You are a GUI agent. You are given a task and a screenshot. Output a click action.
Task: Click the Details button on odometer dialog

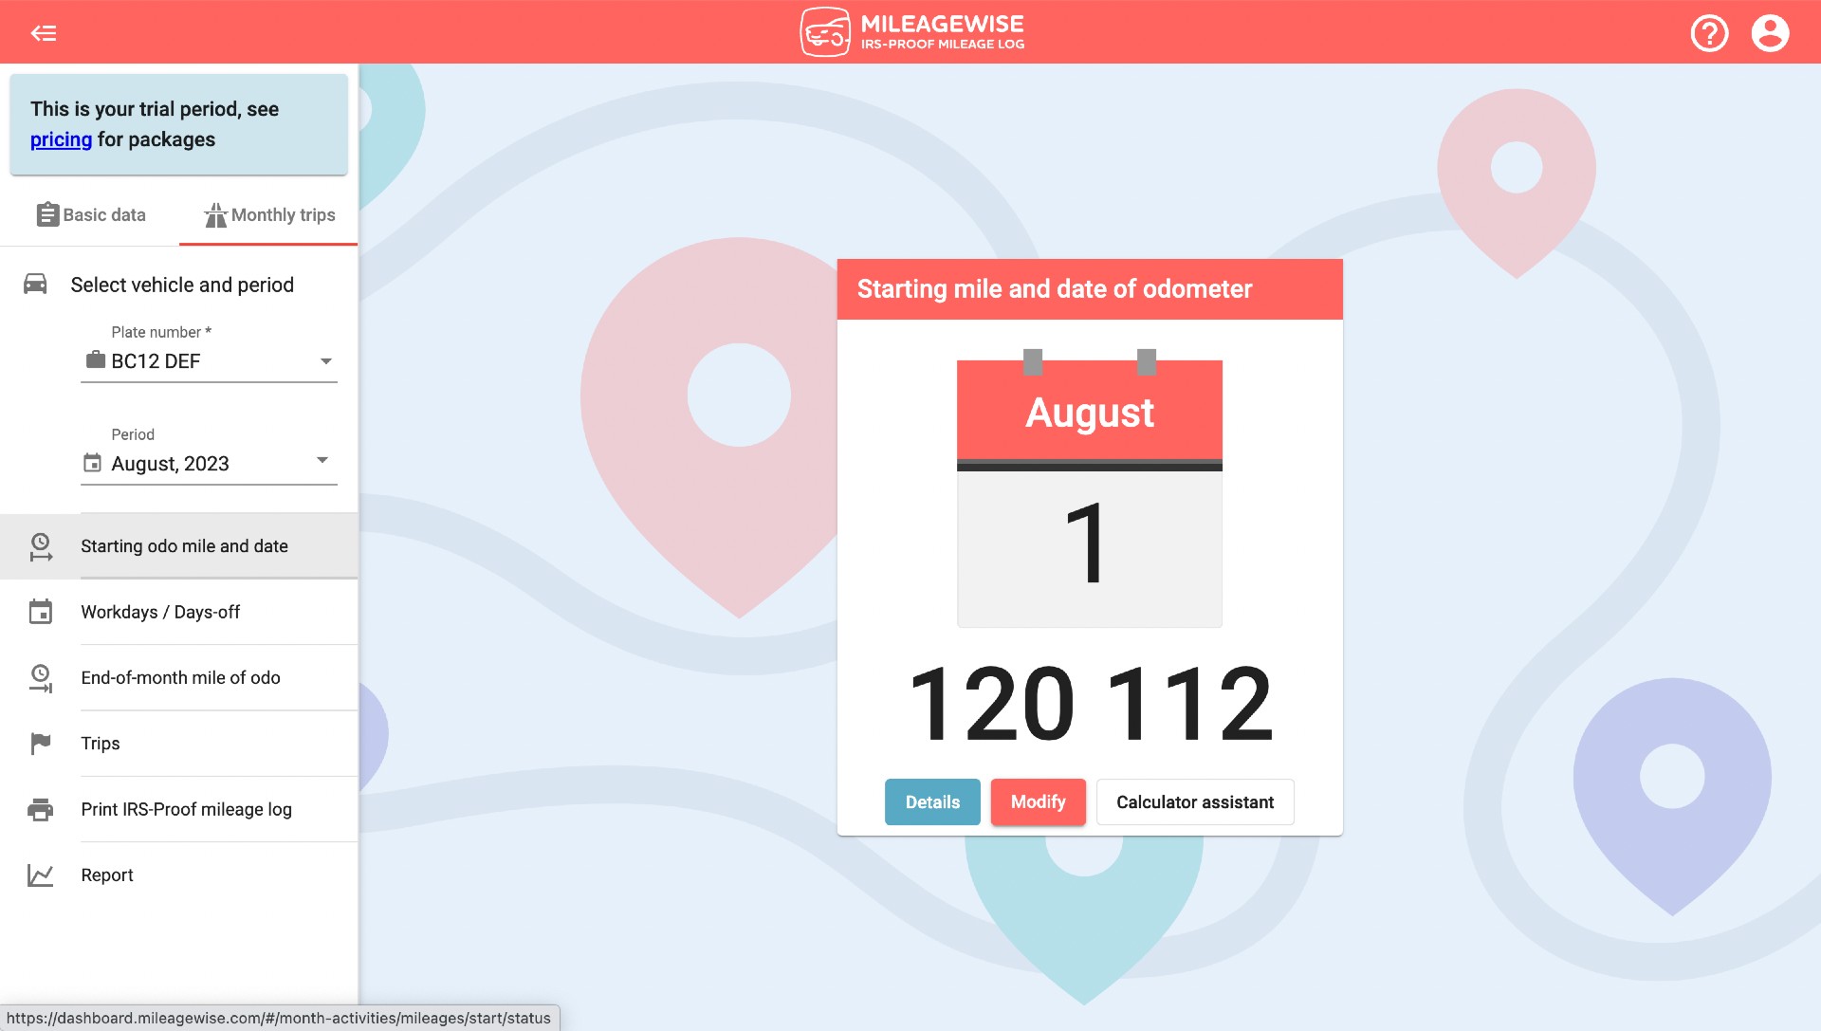coord(933,802)
